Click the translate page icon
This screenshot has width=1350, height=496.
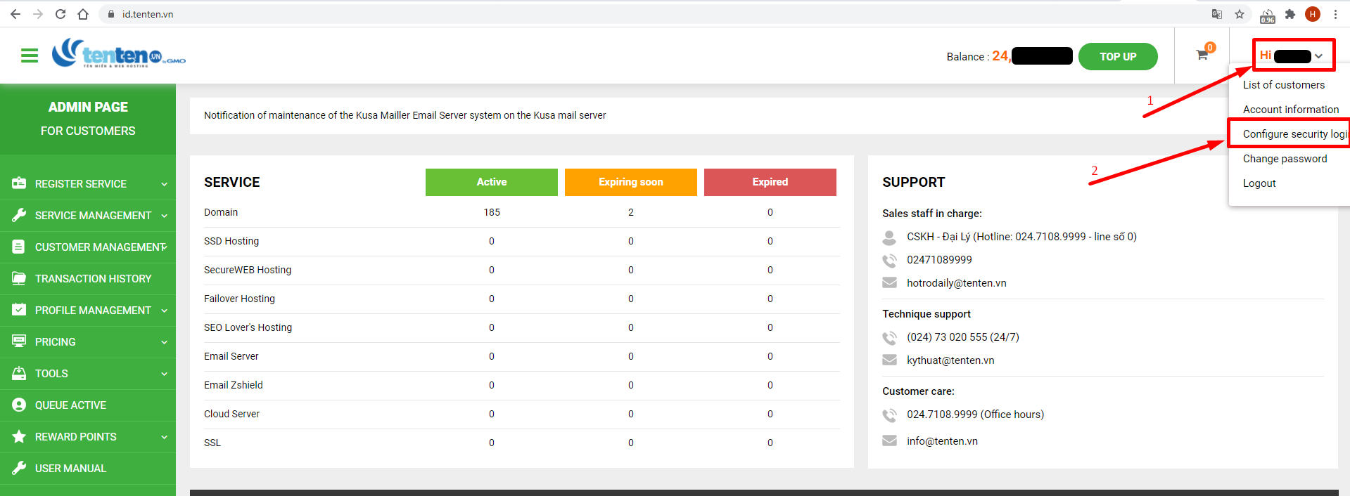point(1217,14)
